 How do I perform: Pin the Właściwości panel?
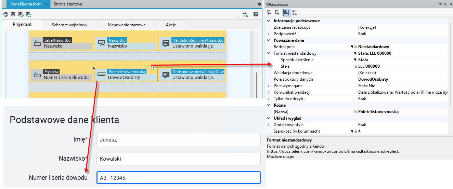click(445, 4)
